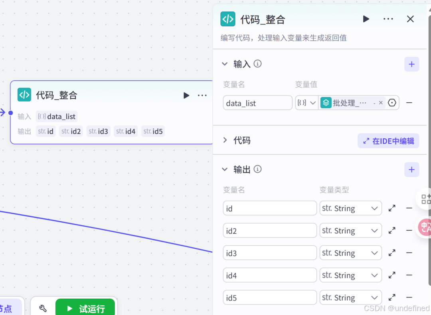Click the floating grid sparkle widget

tap(425, 199)
